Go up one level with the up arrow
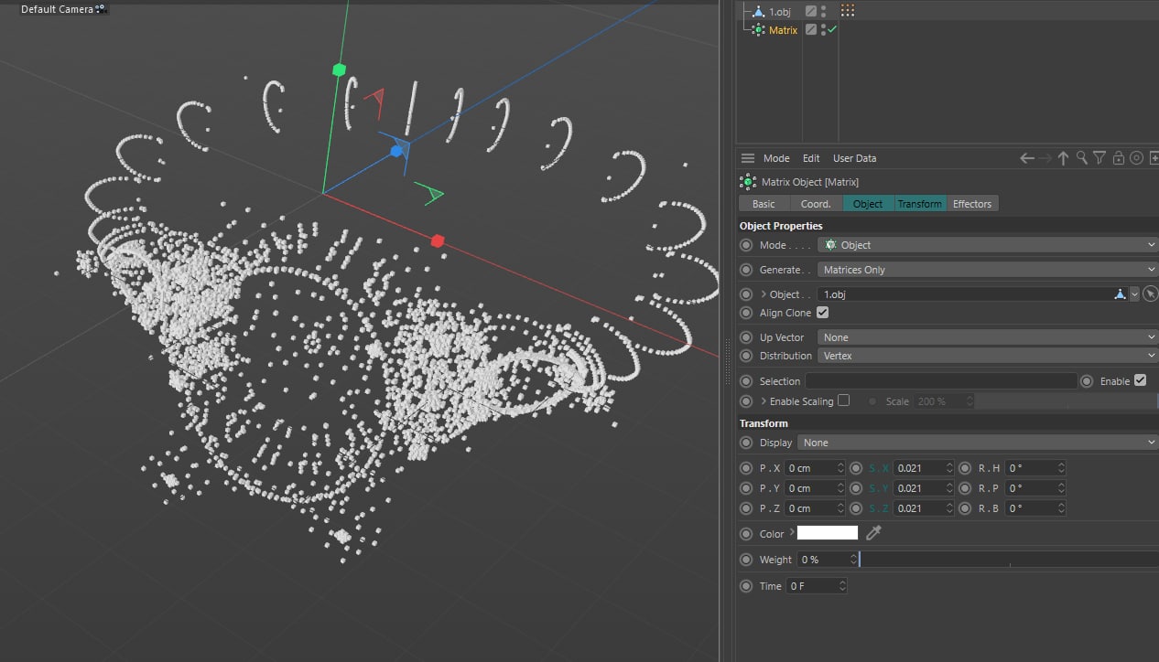 (x=1063, y=158)
